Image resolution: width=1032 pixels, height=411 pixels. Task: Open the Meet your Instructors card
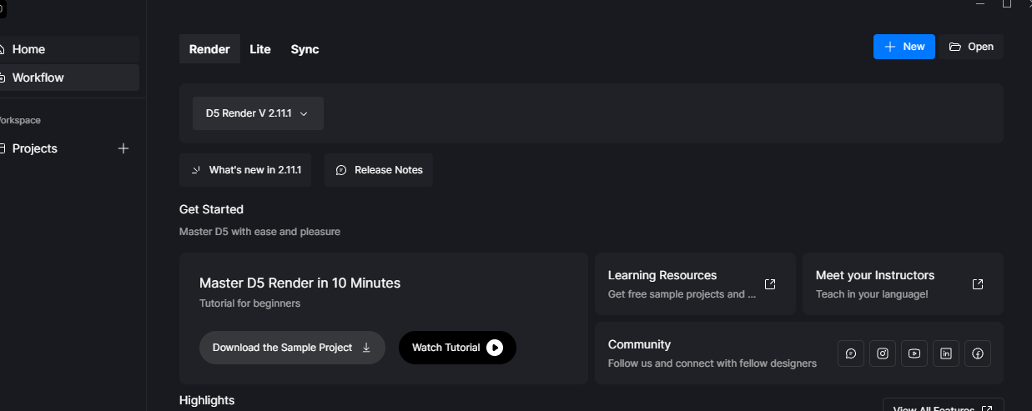[x=903, y=283]
